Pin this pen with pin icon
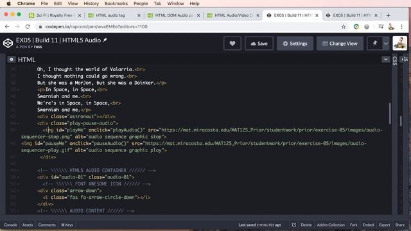This screenshot has height=231, width=411. [x=375, y=44]
